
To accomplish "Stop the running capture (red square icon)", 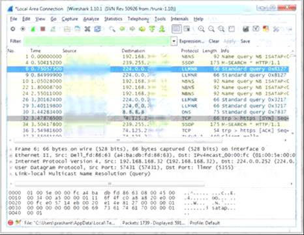I will coord(43,29).
